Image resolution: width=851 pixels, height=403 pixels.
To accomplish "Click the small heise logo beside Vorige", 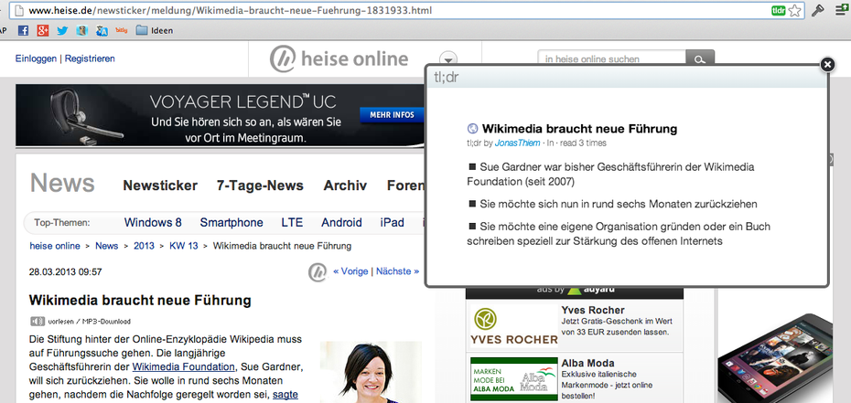I will click(318, 272).
